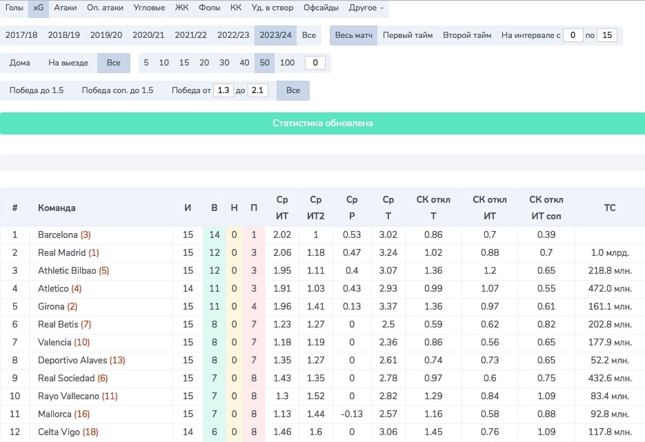Sort by СК откл Т column
Screen dimensions: 645x442
433,208
